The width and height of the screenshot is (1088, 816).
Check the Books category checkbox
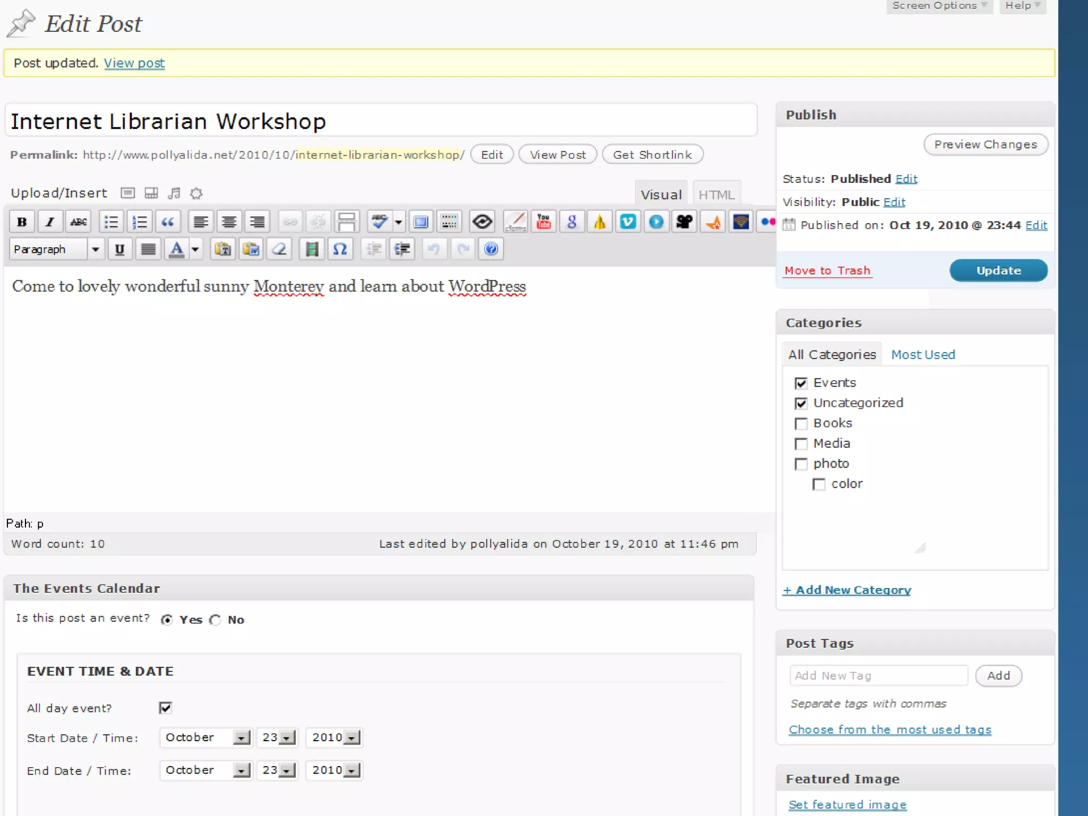[x=801, y=423]
